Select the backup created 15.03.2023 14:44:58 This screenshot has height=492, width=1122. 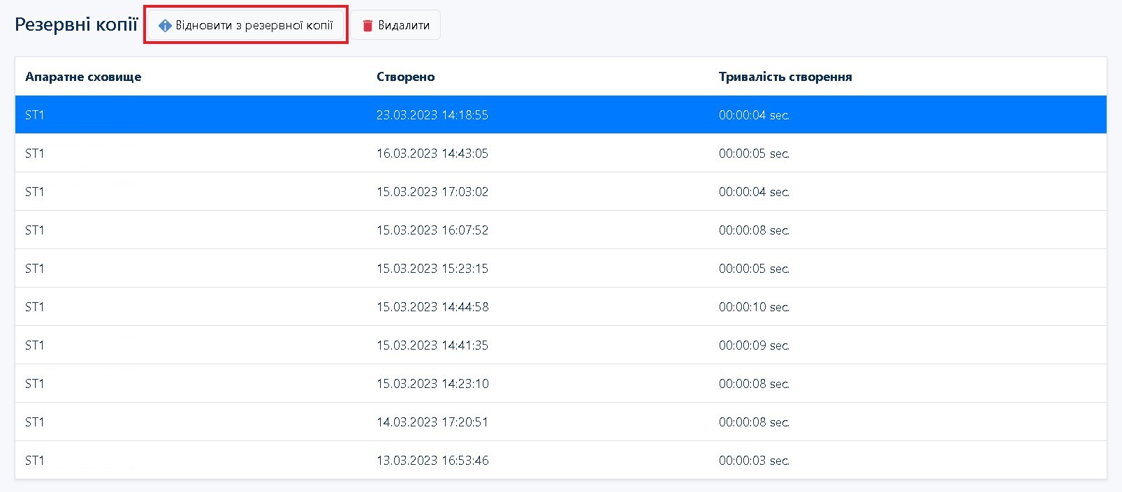click(x=432, y=307)
